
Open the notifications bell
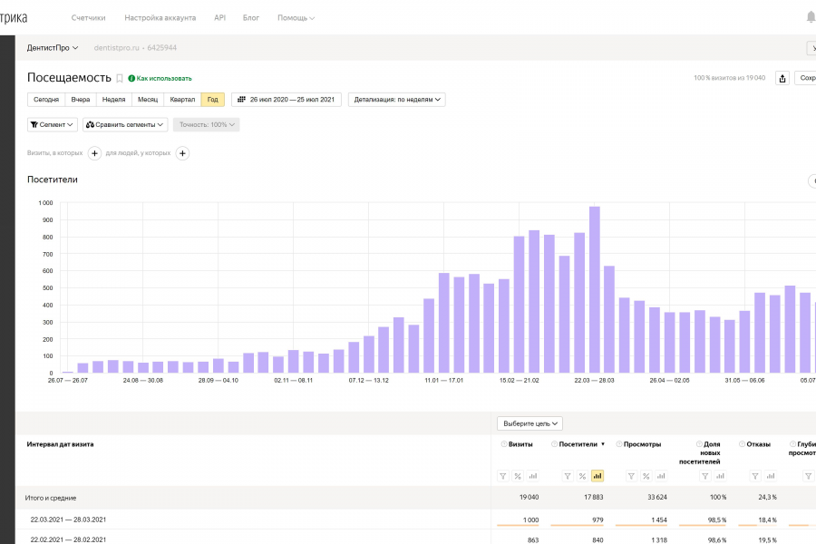pyautogui.click(x=810, y=17)
